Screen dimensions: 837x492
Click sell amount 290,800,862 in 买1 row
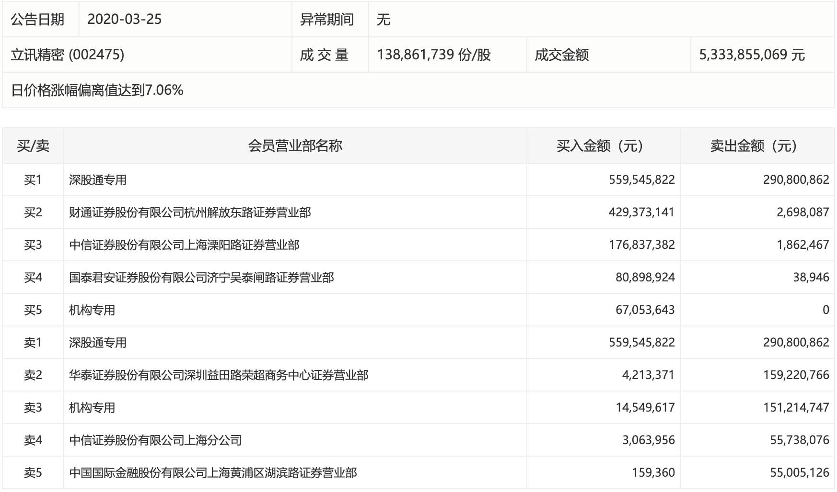click(x=796, y=180)
